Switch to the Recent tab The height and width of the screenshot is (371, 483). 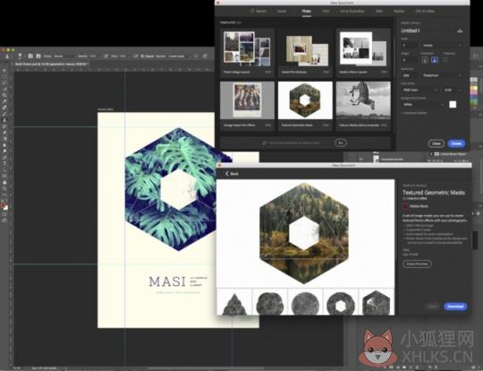point(258,11)
